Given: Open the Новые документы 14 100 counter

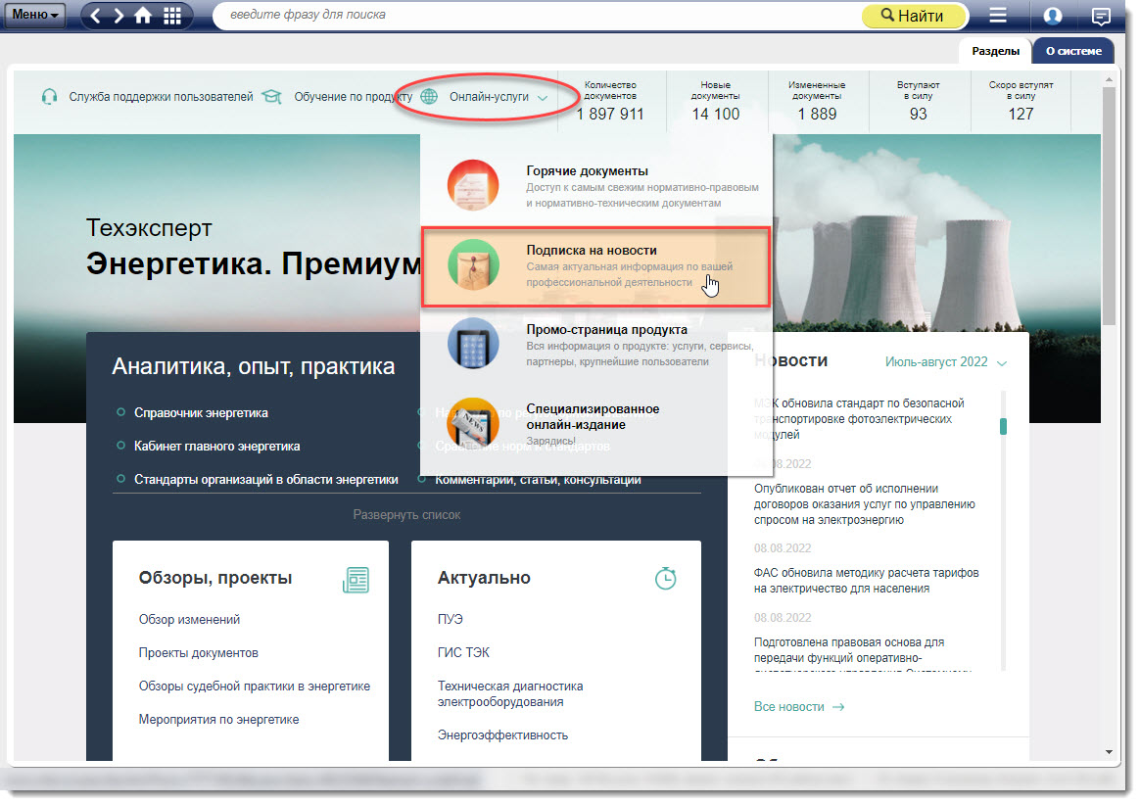Looking at the screenshot, I should [x=715, y=101].
